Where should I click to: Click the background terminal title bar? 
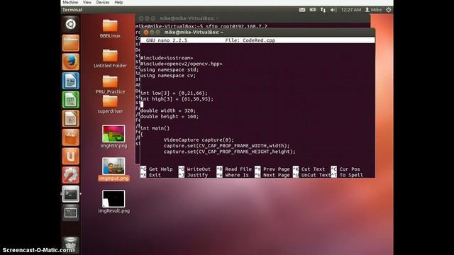[x=253, y=18]
